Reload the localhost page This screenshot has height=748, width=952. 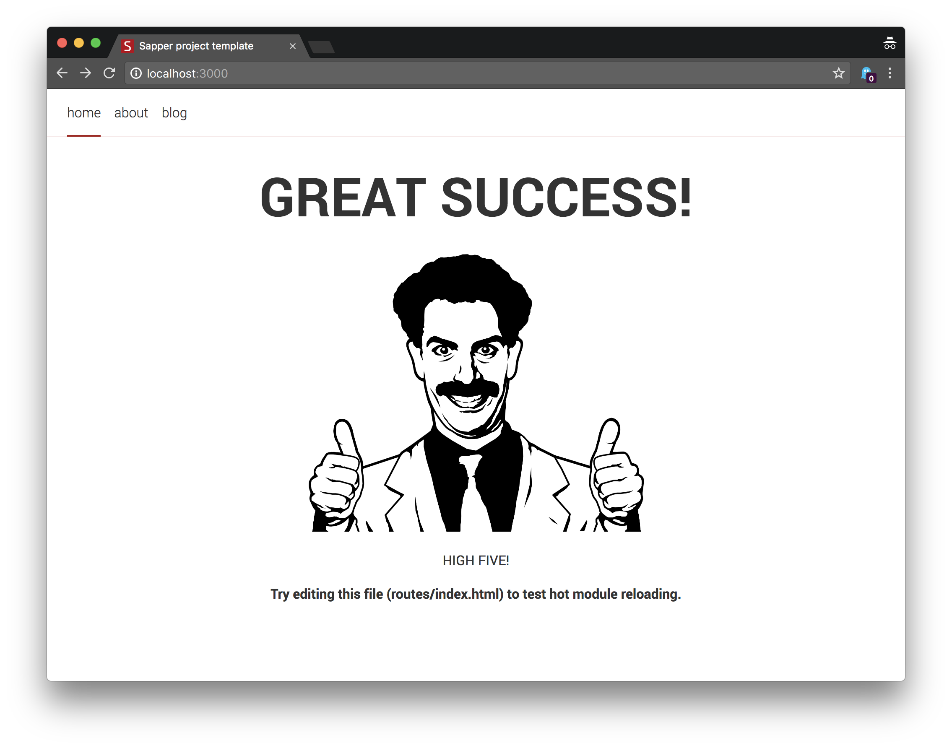[x=109, y=73]
